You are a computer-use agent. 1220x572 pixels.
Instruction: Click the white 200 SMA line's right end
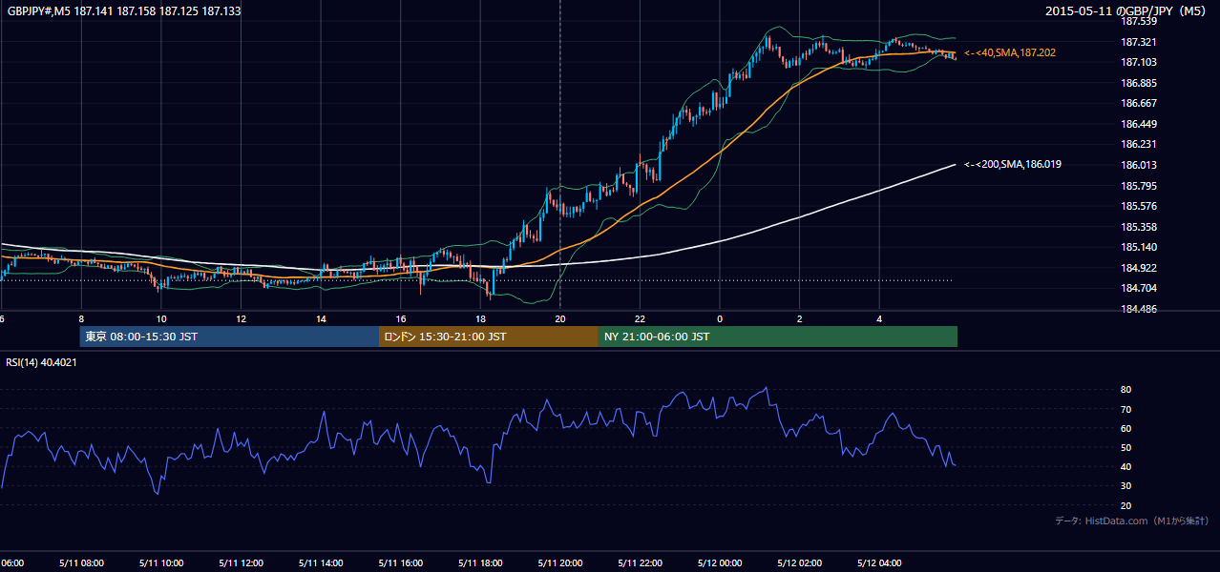(x=955, y=165)
